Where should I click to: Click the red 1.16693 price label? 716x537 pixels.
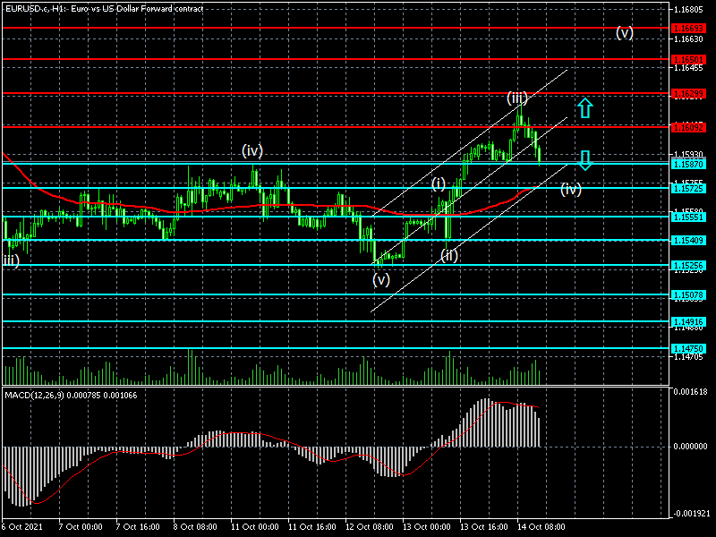click(x=688, y=29)
